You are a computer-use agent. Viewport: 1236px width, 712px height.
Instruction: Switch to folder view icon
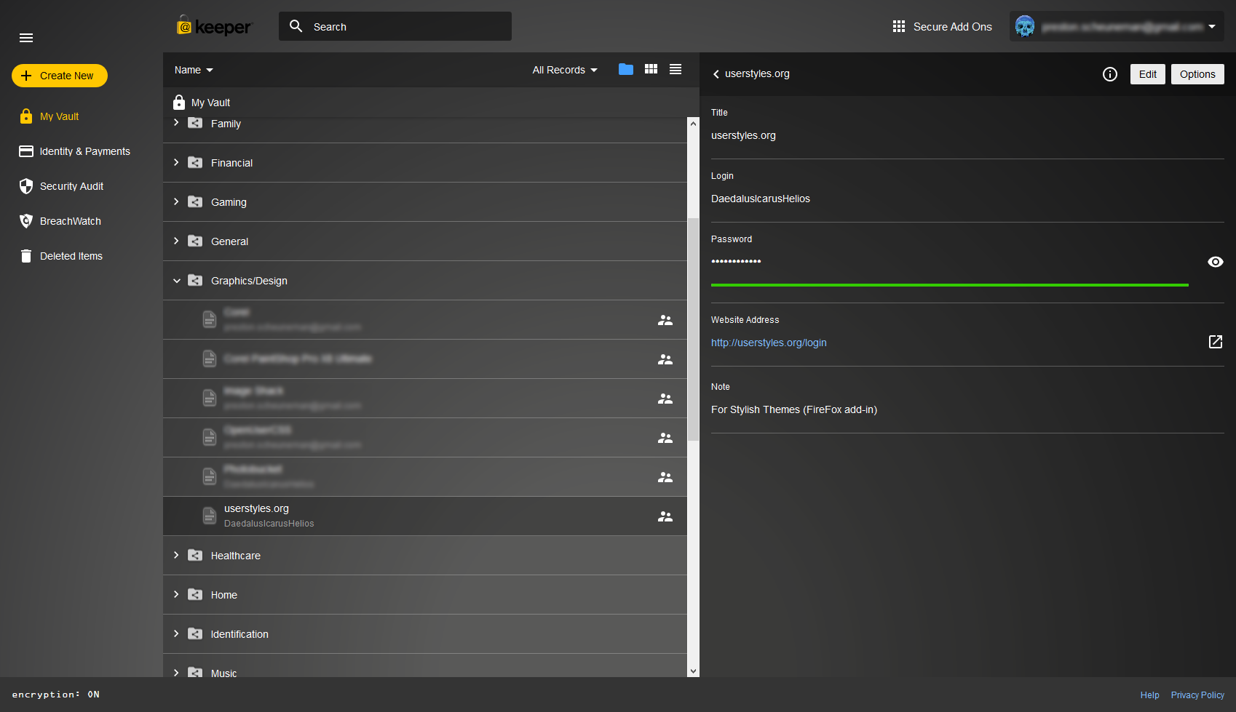625,69
